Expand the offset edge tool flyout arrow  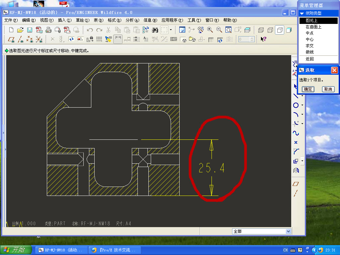[302, 161]
